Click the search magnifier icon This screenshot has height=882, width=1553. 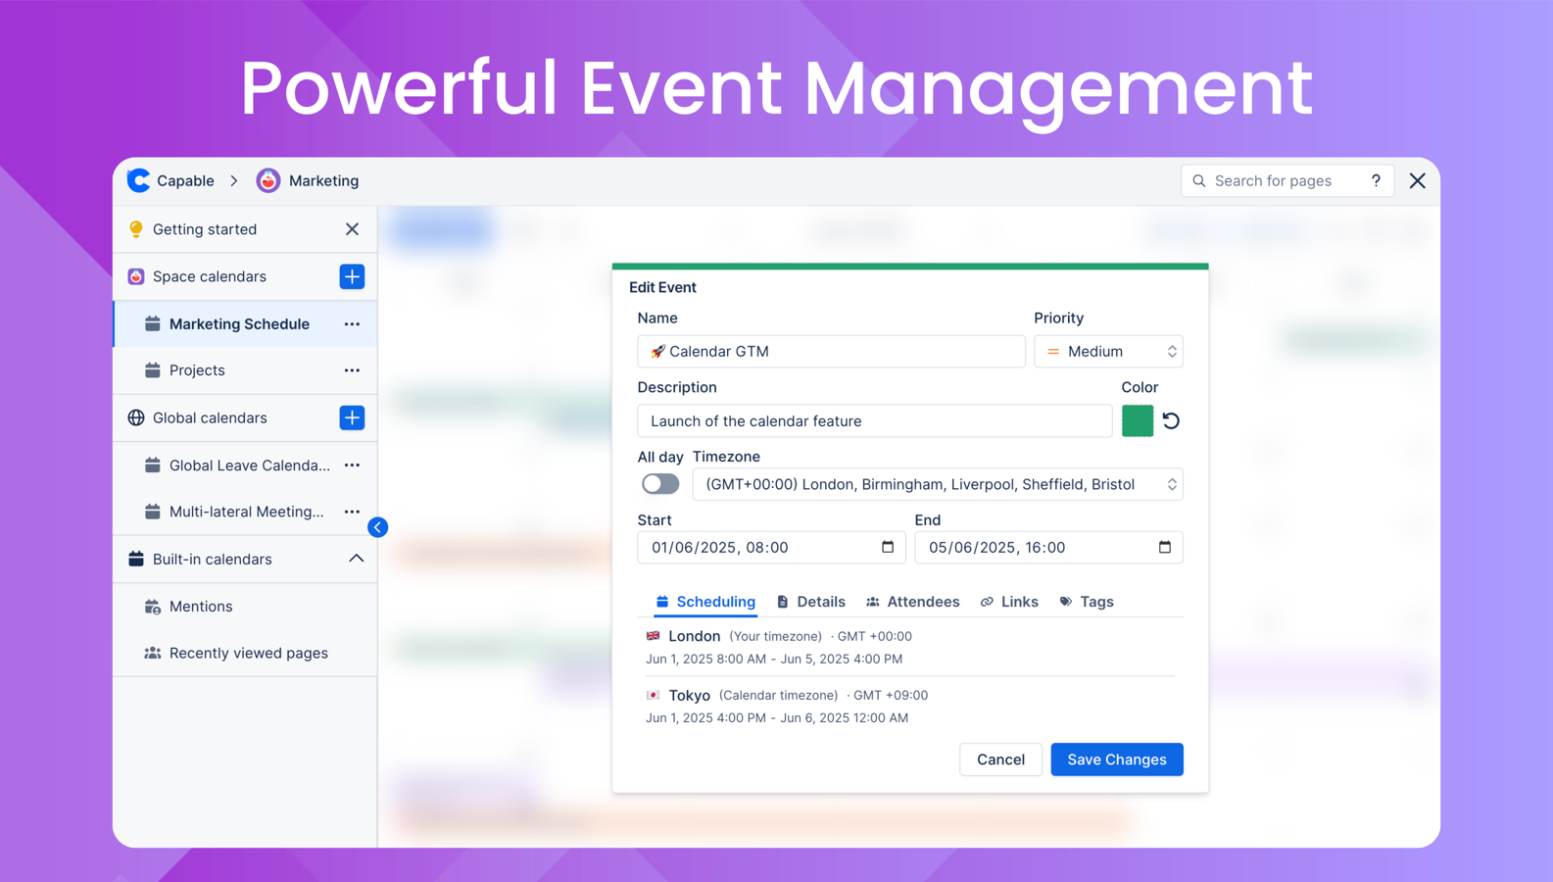point(1199,180)
